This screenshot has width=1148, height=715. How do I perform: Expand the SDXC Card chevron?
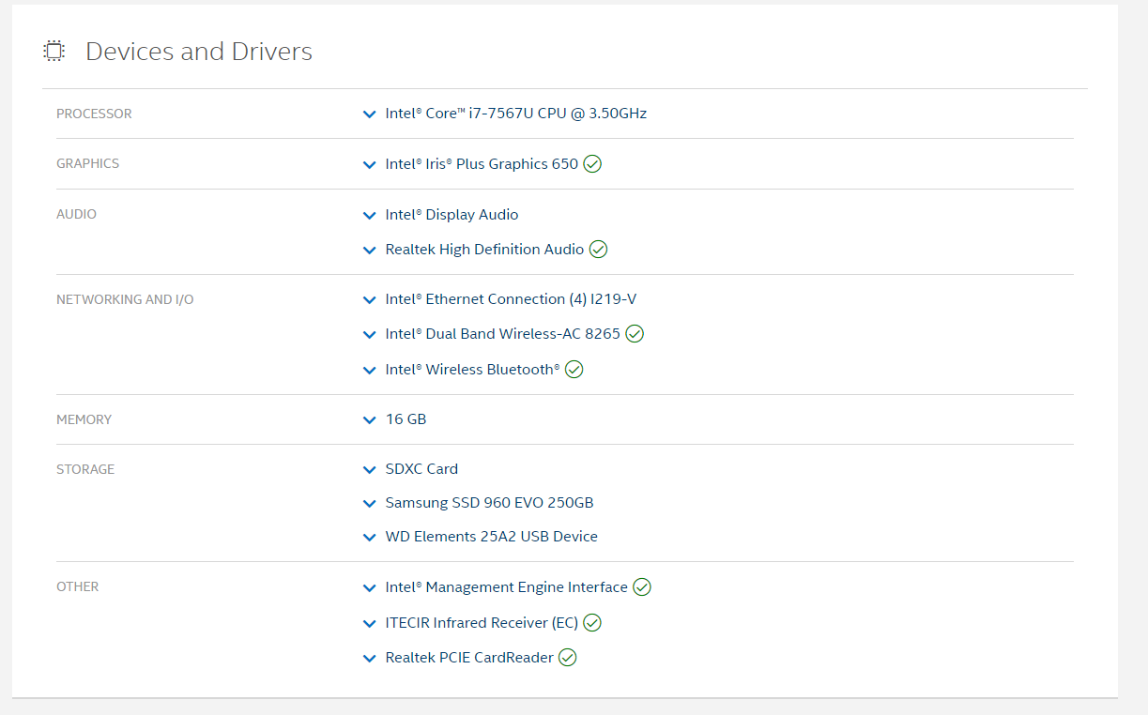click(369, 470)
